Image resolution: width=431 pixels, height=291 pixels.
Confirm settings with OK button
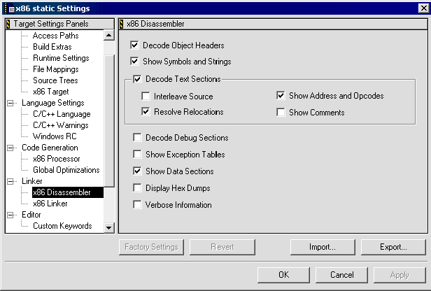(x=283, y=275)
